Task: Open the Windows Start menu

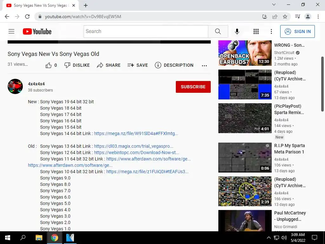Action: 8,238
